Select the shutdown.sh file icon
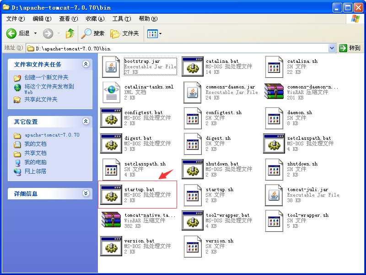The width and height of the screenshot is (366, 275). (x=274, y=170)
